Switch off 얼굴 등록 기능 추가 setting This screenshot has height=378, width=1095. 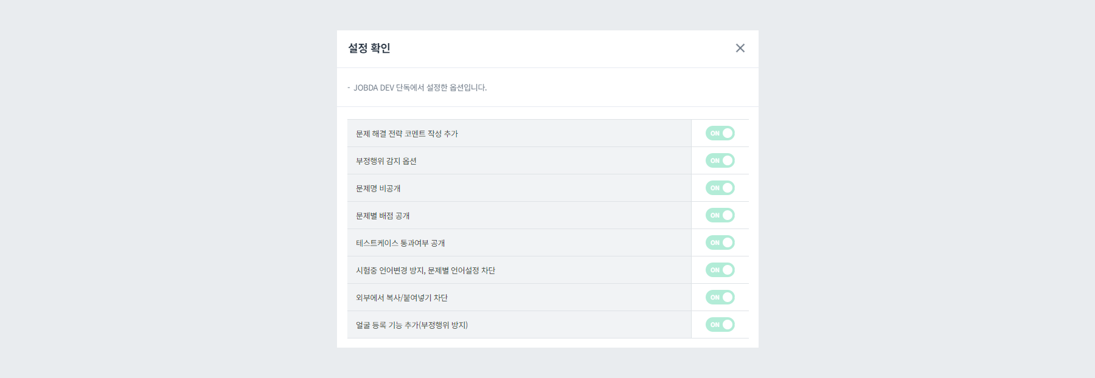pyautogui.click(x=720, y=325)
